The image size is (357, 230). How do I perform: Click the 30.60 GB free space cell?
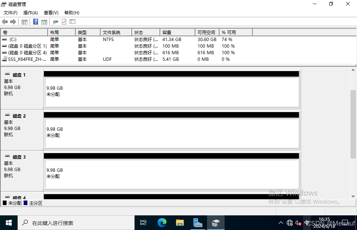pyautogui.click(x=207, y=40)
